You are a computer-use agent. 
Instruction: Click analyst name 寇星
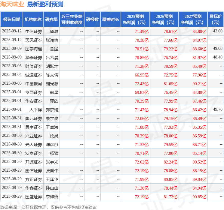[x=54, y=92]
